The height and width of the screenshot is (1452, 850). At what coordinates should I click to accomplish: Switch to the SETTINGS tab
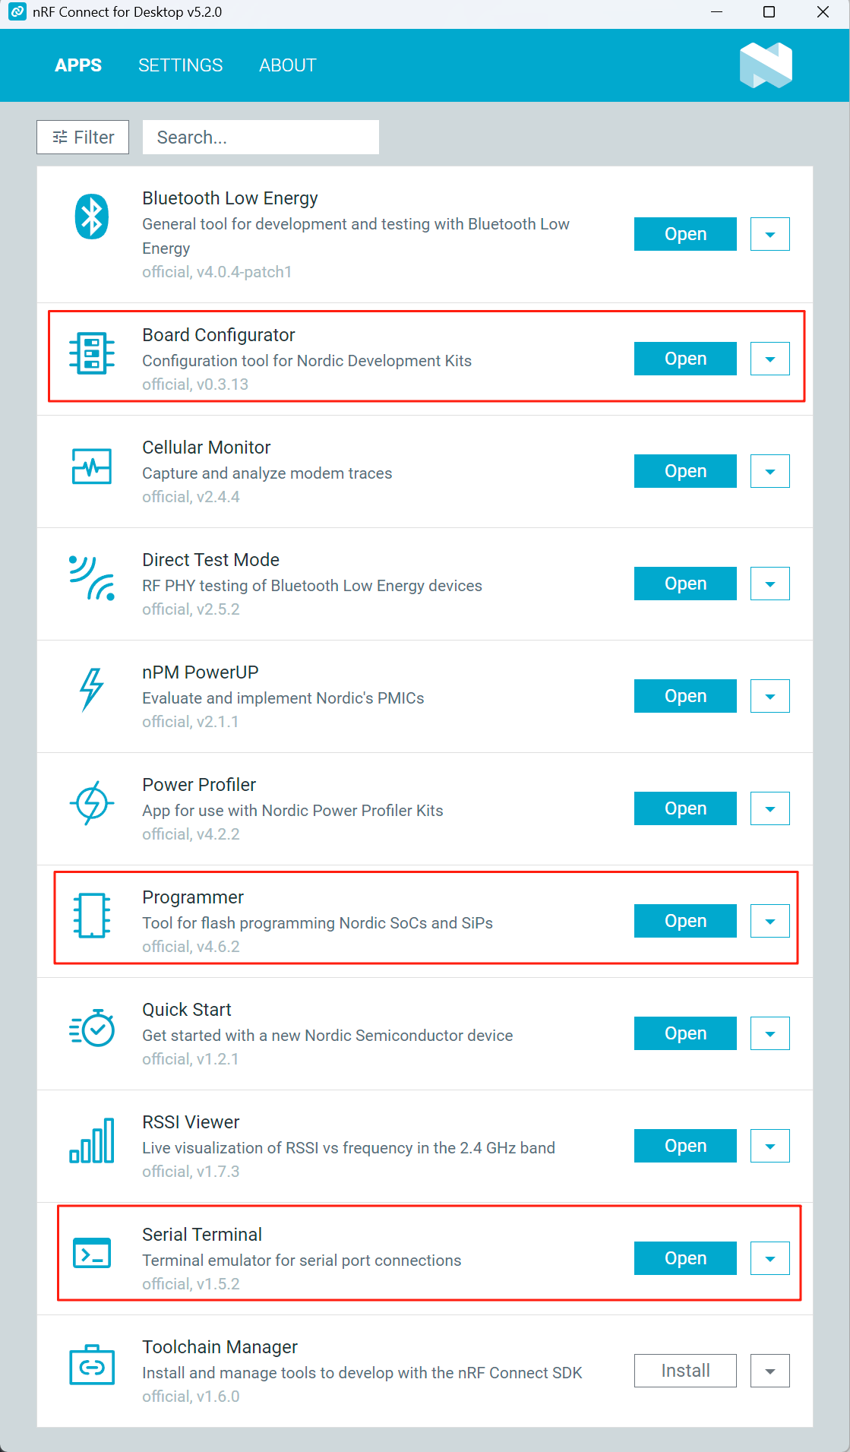coord(181,65)
